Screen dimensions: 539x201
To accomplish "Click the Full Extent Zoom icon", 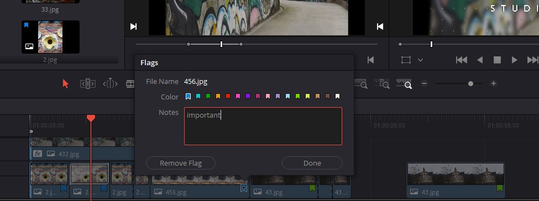I will point(361,83).
